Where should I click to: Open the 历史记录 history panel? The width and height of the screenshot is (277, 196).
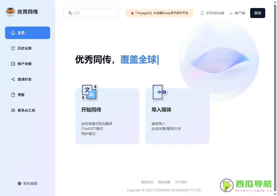click(x=24, y=48)
